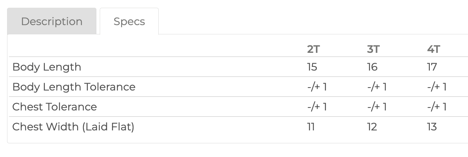Switch to the Description tab
Screen dimensions: 468x157
click(x=52, y=21)
